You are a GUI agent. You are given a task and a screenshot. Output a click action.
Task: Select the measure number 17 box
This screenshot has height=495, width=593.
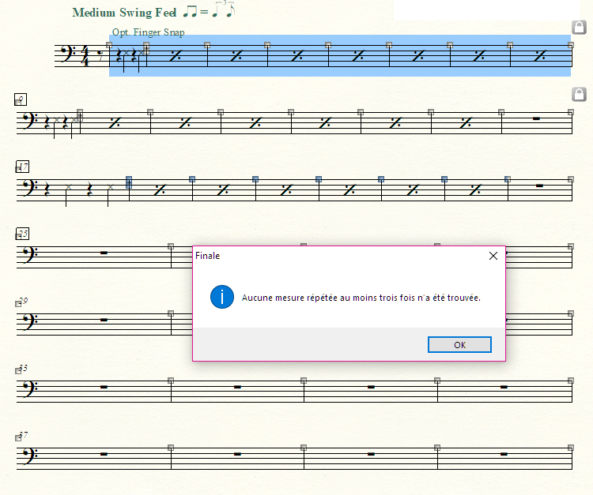[23, 167]
